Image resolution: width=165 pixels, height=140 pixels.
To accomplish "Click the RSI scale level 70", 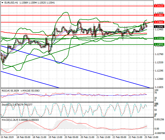I will click(x=155, y=93).
